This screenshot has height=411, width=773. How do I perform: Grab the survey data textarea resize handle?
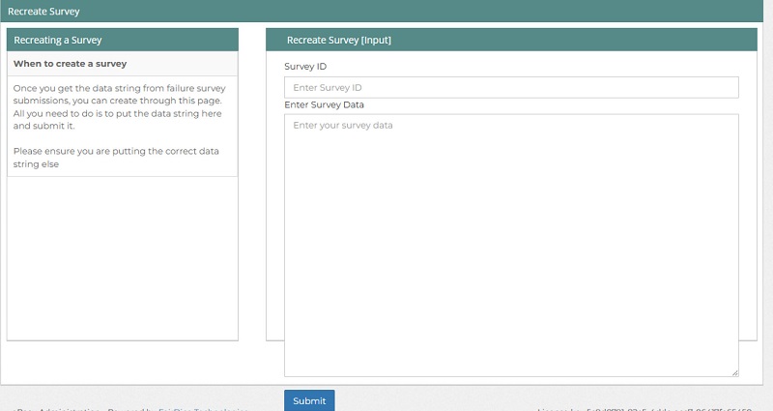[734, 372]
